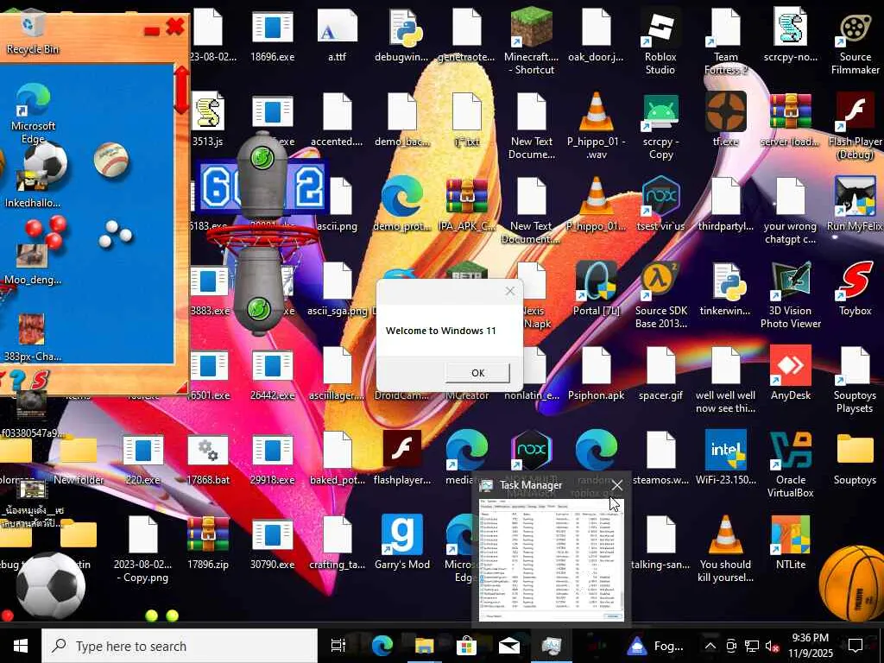Open the debugwin Python file
The height and width of the screenshot is (663, 884).
[x=402, y=35]
